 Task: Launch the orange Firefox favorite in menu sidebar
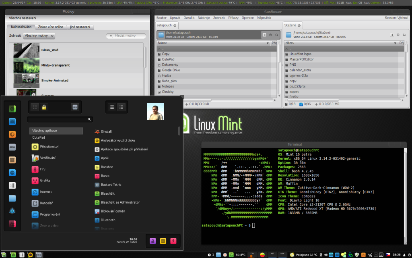coord(12,135)
